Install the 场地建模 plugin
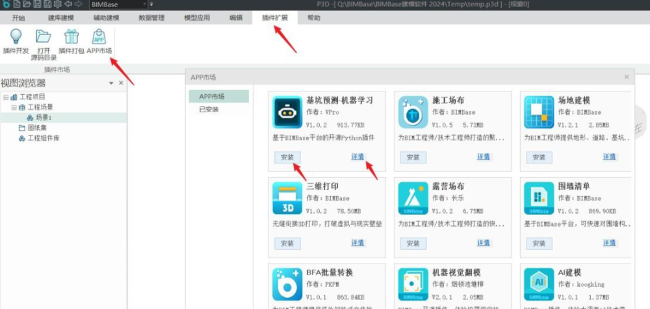This screenshot has width=650, height=309. point(539,157)
